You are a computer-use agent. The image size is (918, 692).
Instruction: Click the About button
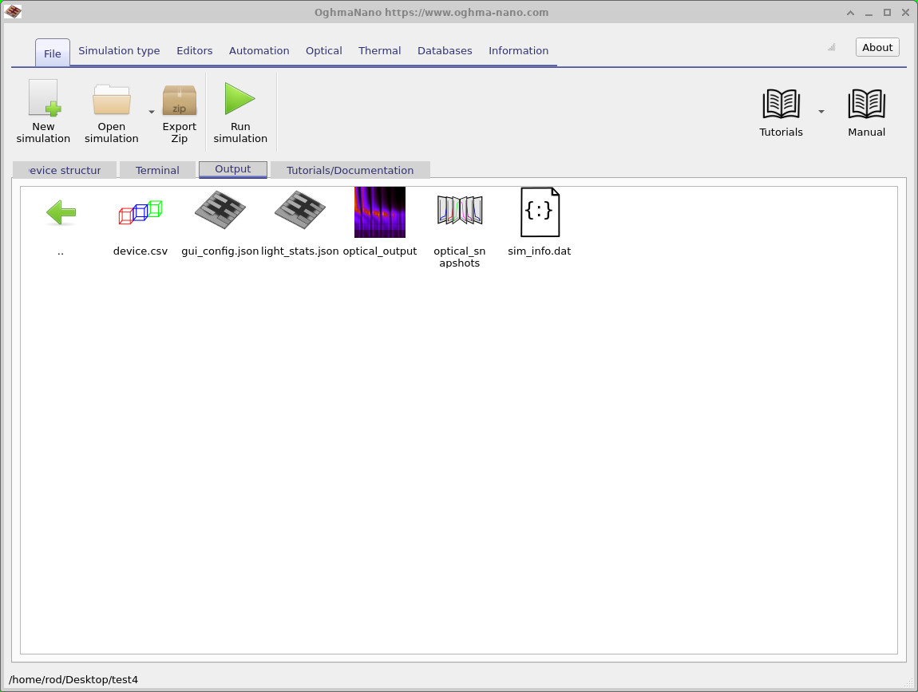(x=877, y=47)
